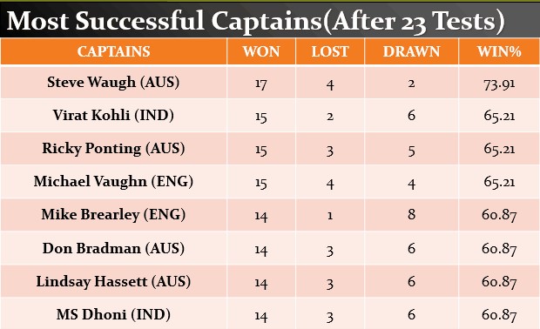
Task: Select MS Dhoni's 60.87 win percentage
Action: (x=499, y=316)
